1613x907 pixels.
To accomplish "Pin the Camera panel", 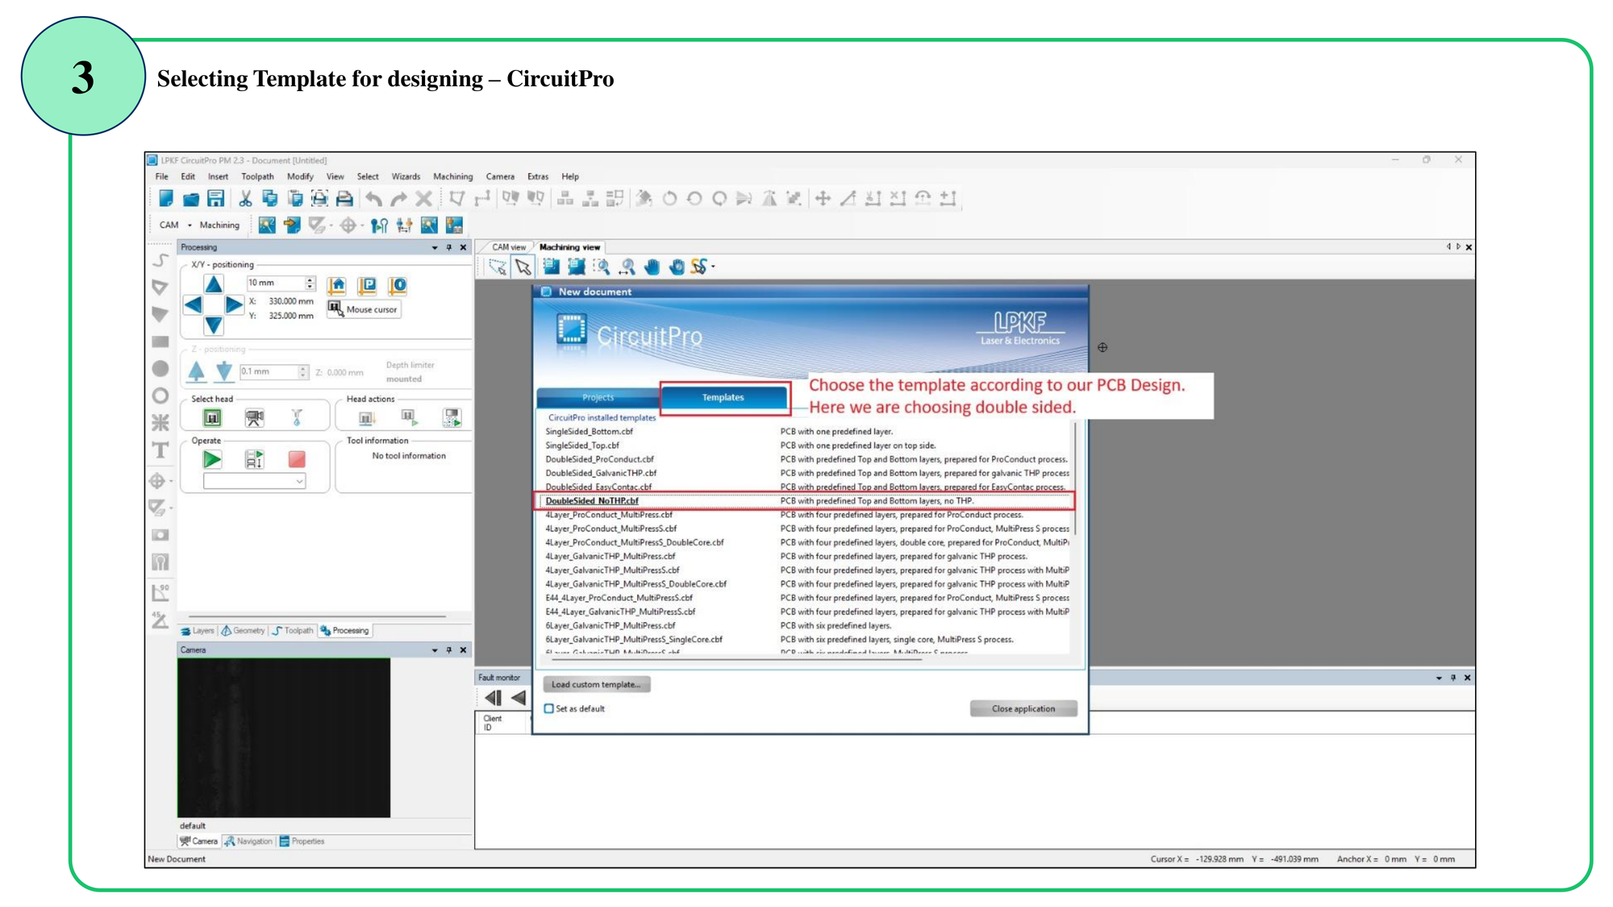I will point(449,650).
